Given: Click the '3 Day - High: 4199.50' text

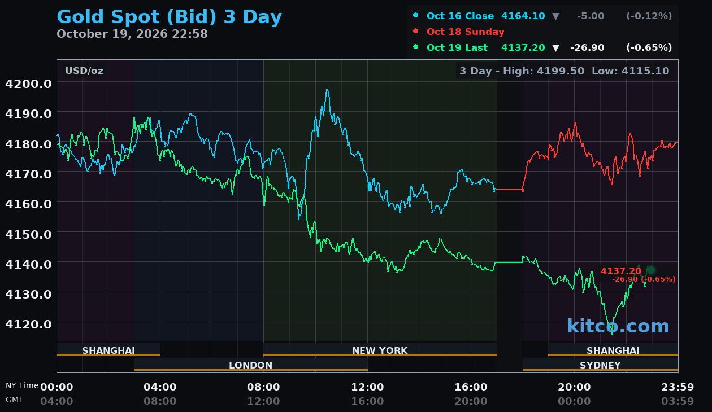Looking at the screenshot, I should click(x=523, y=71).
